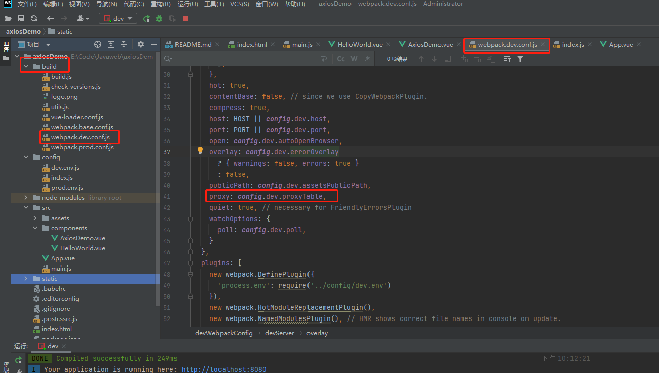Image resolution: width=659 pixels, height=373 pixels.
Task: Click next occurrence down arrow in find bar
Action: [x=434, y=59]
